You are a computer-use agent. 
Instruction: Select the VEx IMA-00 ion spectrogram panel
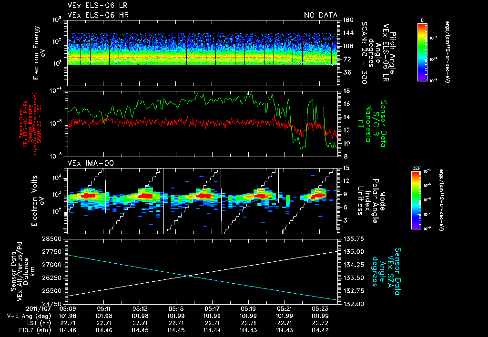[202, 201]
